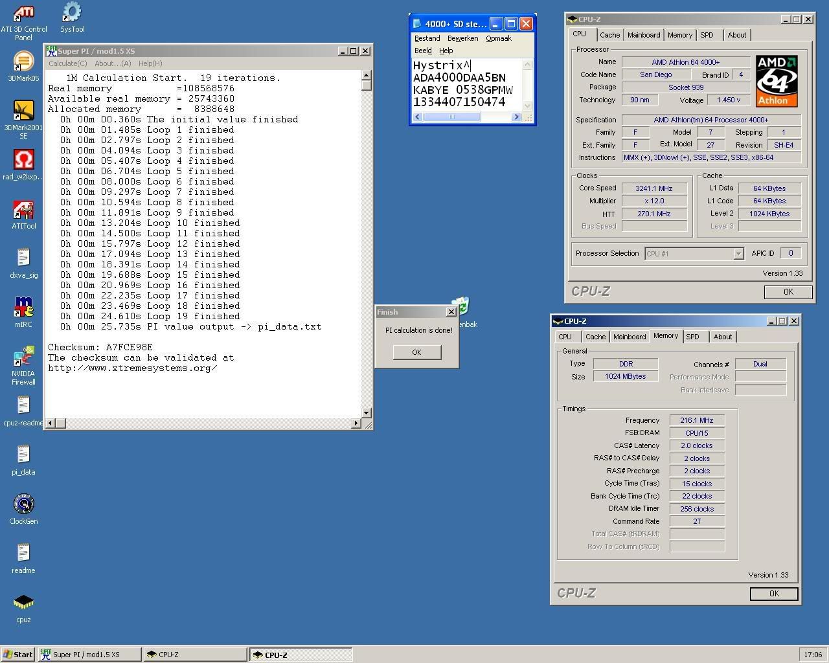
Task: Open Bestand menu in notepad window
Action: click(427, 38)
